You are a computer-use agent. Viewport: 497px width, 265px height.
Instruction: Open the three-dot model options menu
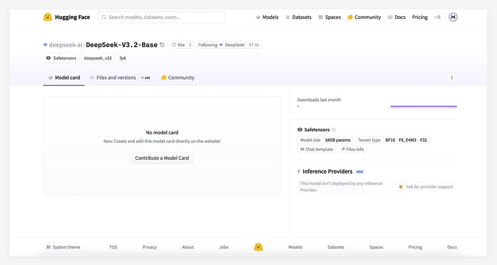(x=452, y=77)
